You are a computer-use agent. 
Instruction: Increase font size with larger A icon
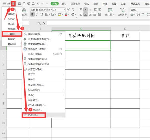click(68, 10)
